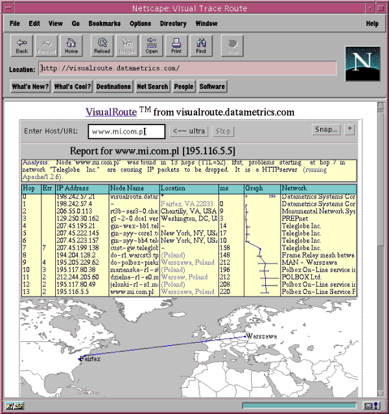Viewport: 389px width, 414px height.
Task: Click the Warszawa label on the map
Action: pos(261,336)
